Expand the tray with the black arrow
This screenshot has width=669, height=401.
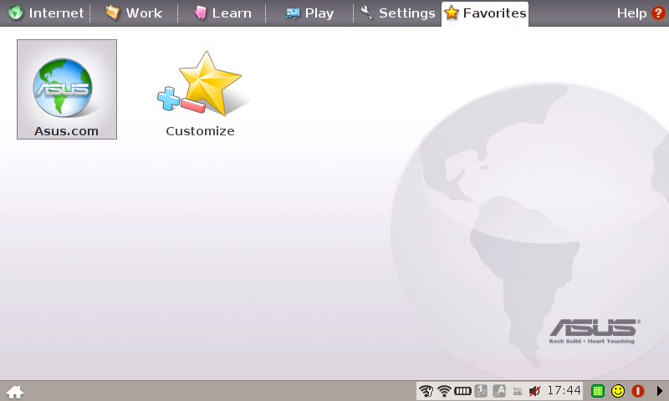tap(659, 391)
